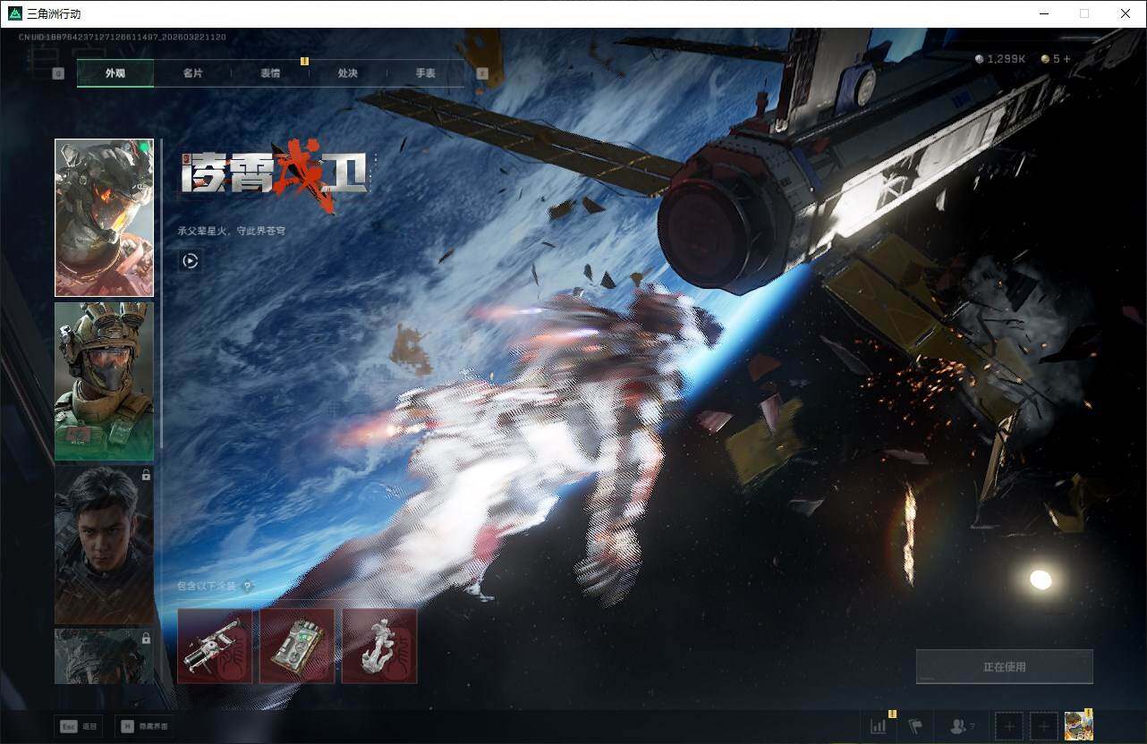Open the 手表 tab
1147x744 pixels.
point(426,73)
